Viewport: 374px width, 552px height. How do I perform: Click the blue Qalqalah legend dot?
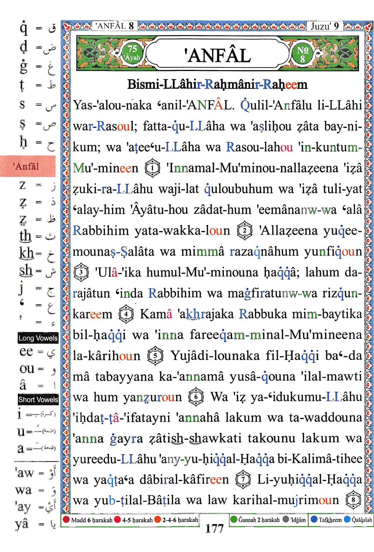coord(347,519)
